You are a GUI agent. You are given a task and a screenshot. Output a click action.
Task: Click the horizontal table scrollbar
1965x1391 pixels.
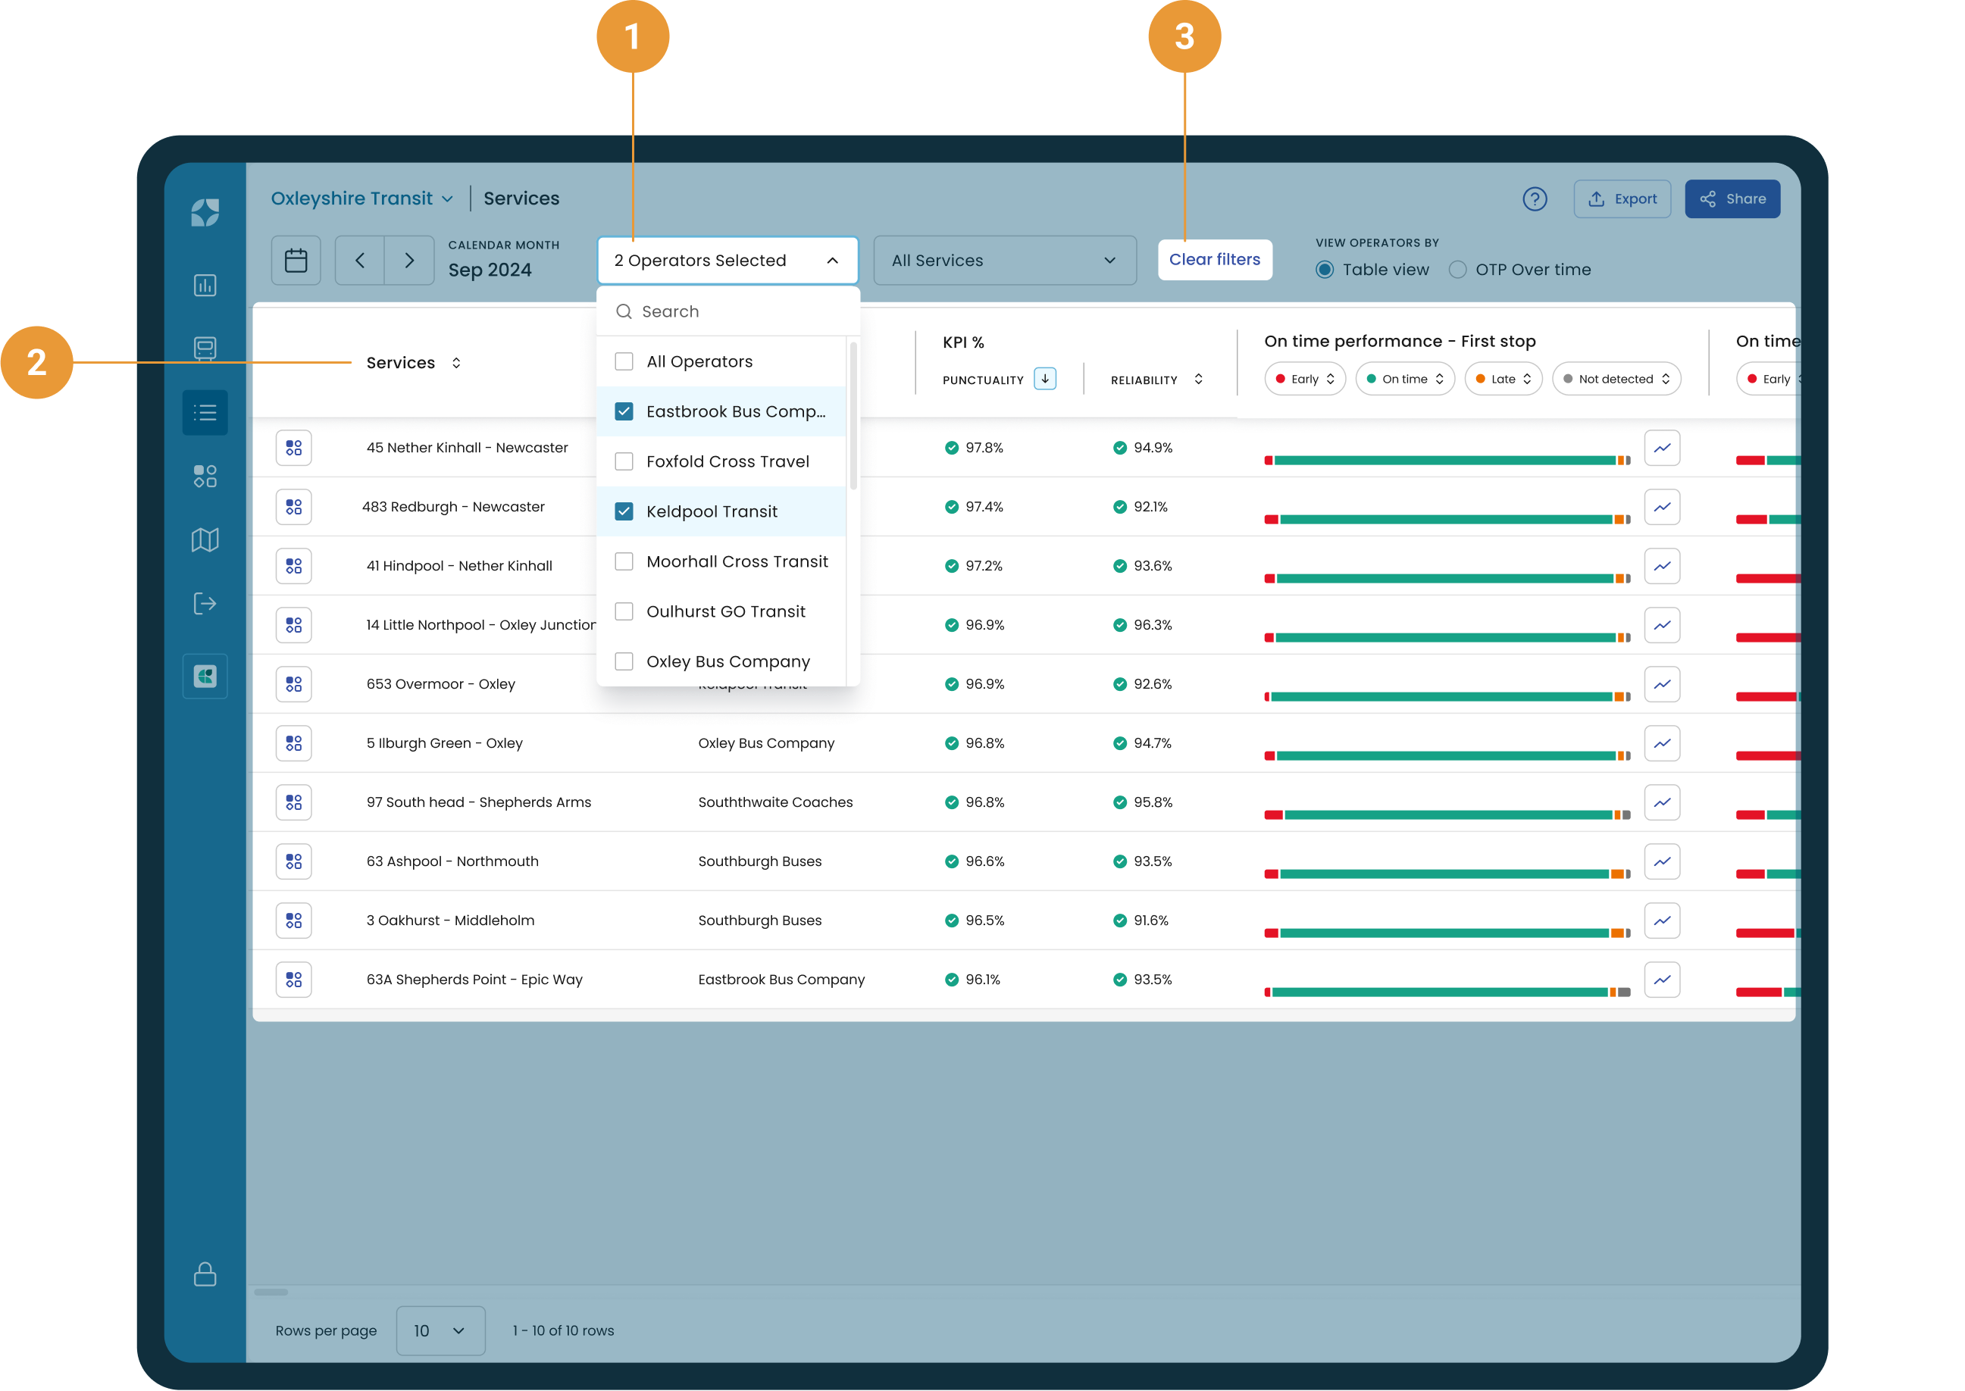pos(271,1292)
